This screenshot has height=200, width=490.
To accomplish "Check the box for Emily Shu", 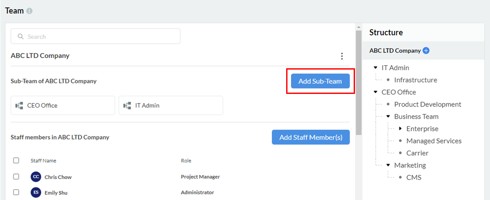I will [16, 192].
